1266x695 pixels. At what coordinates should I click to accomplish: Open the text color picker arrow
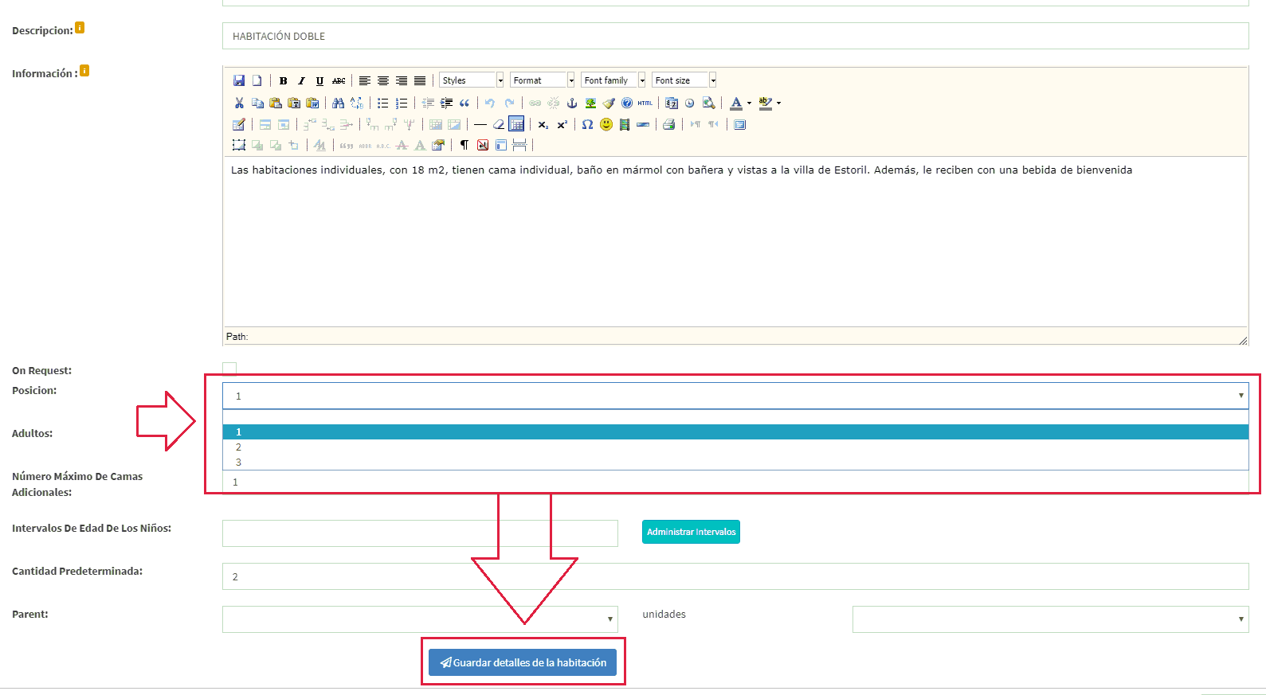click(749, 103)
